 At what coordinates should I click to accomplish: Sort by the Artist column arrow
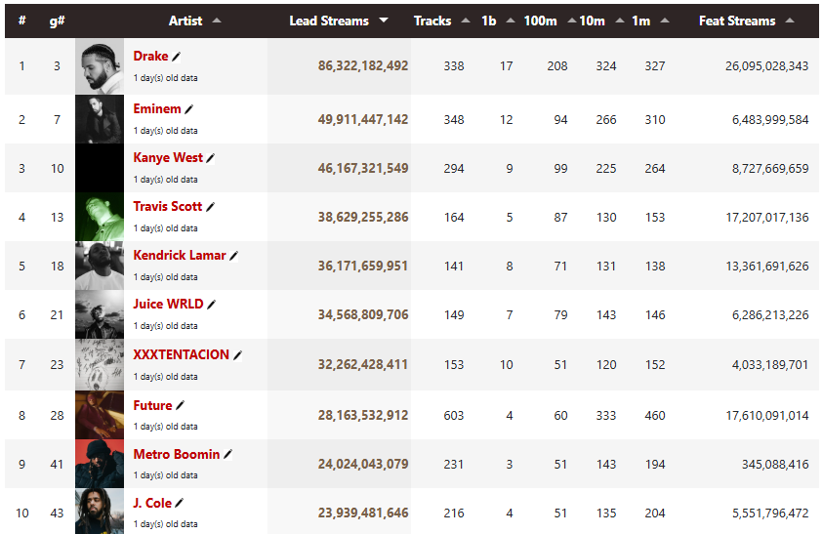(217, 21)
